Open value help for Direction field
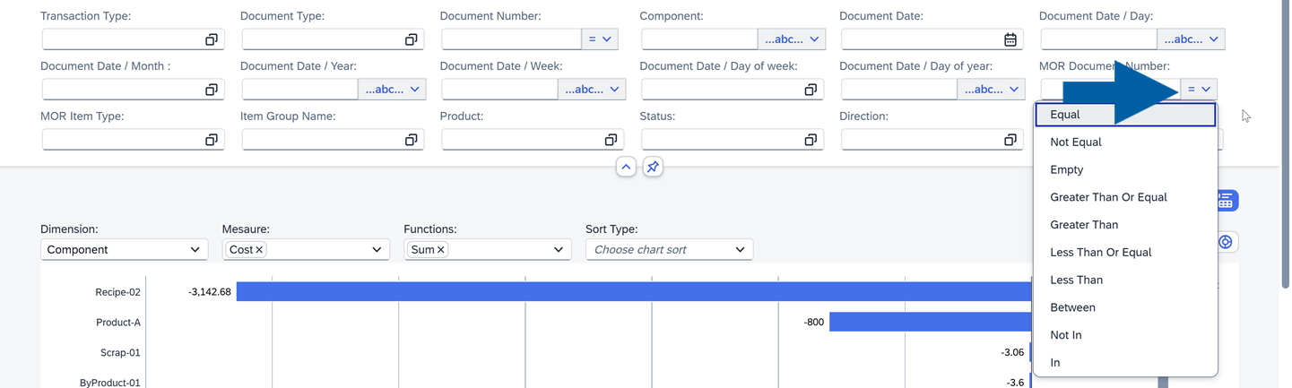The image size is (1292, 388). pos(1010,140)
